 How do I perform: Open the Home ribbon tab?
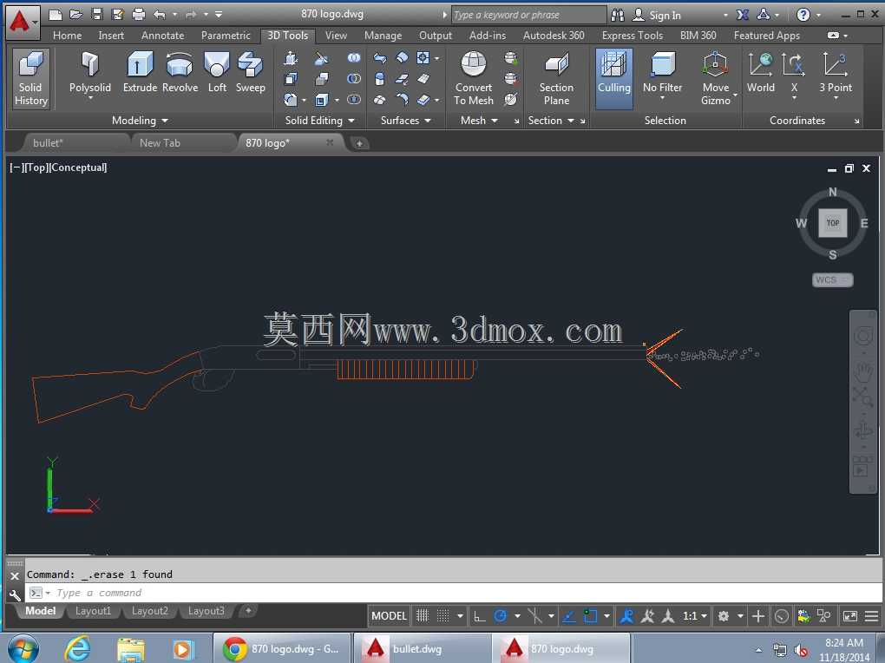coord(67,36)
